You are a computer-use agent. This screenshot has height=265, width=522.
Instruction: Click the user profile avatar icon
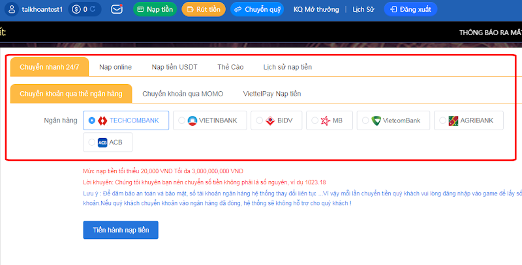coord(12,9)
